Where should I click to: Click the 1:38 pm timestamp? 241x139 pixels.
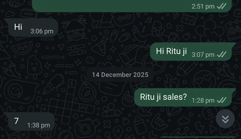coord(38,125)
